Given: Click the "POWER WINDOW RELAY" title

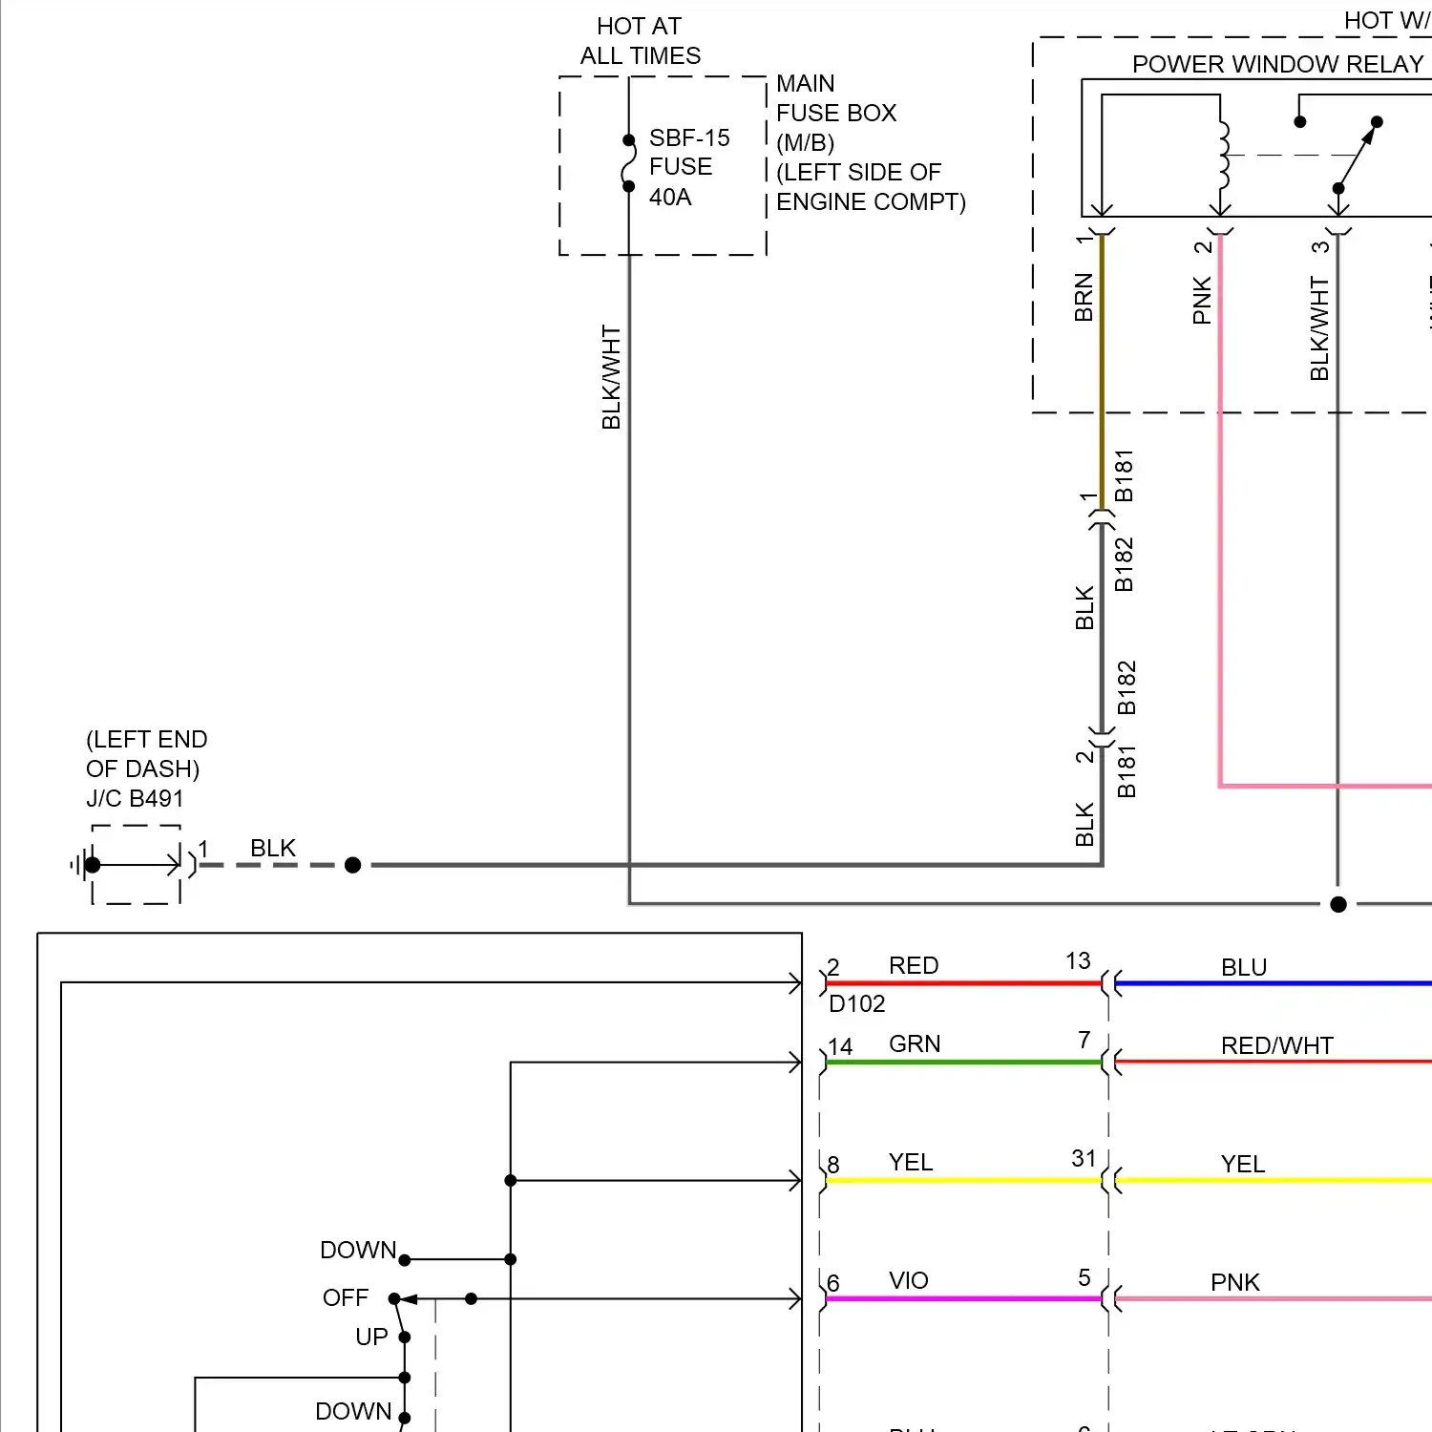Looking at the screenshot, I should click(x=1277, y=64).
